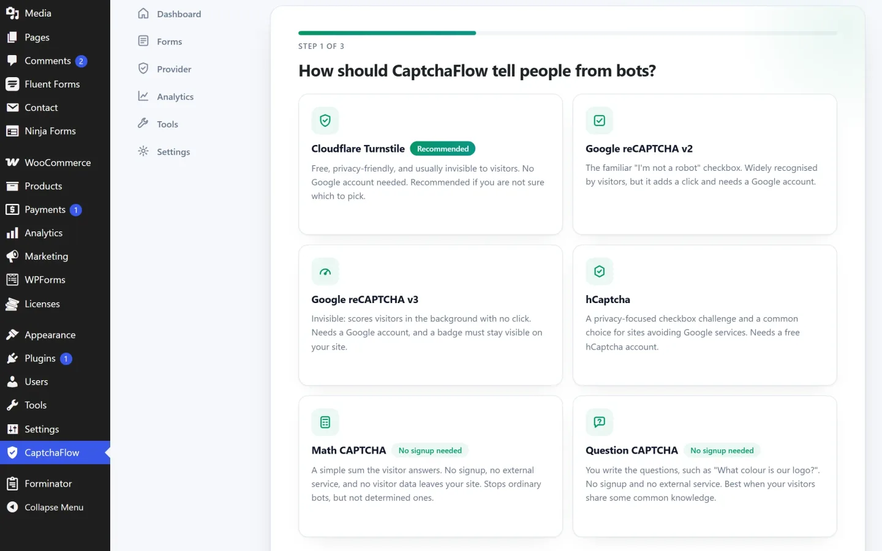Click the CaptchaFlow Provider shield icon
This screenshot has height=551, width=882.
coord(143,69)
